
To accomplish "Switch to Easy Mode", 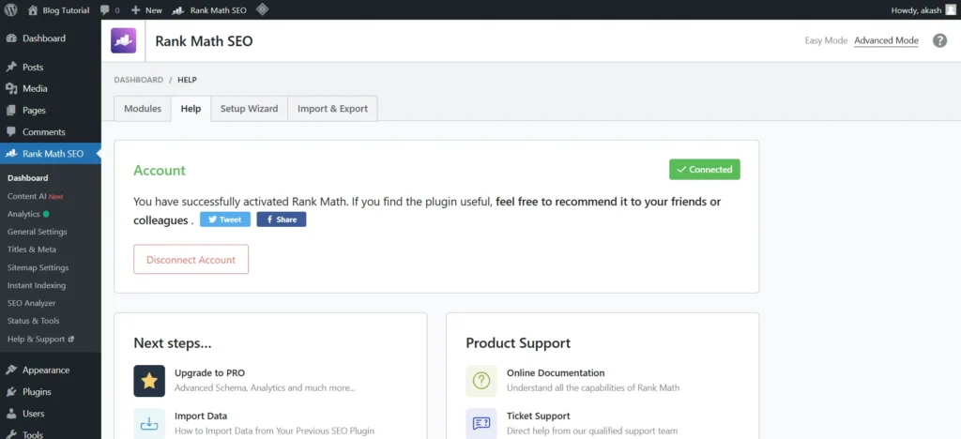I will click(826, 41).
